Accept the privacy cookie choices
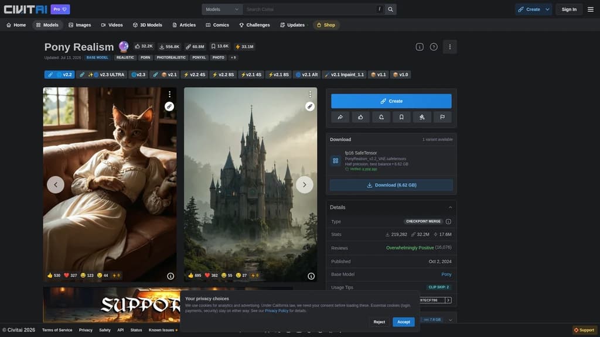 click(403, 322)
